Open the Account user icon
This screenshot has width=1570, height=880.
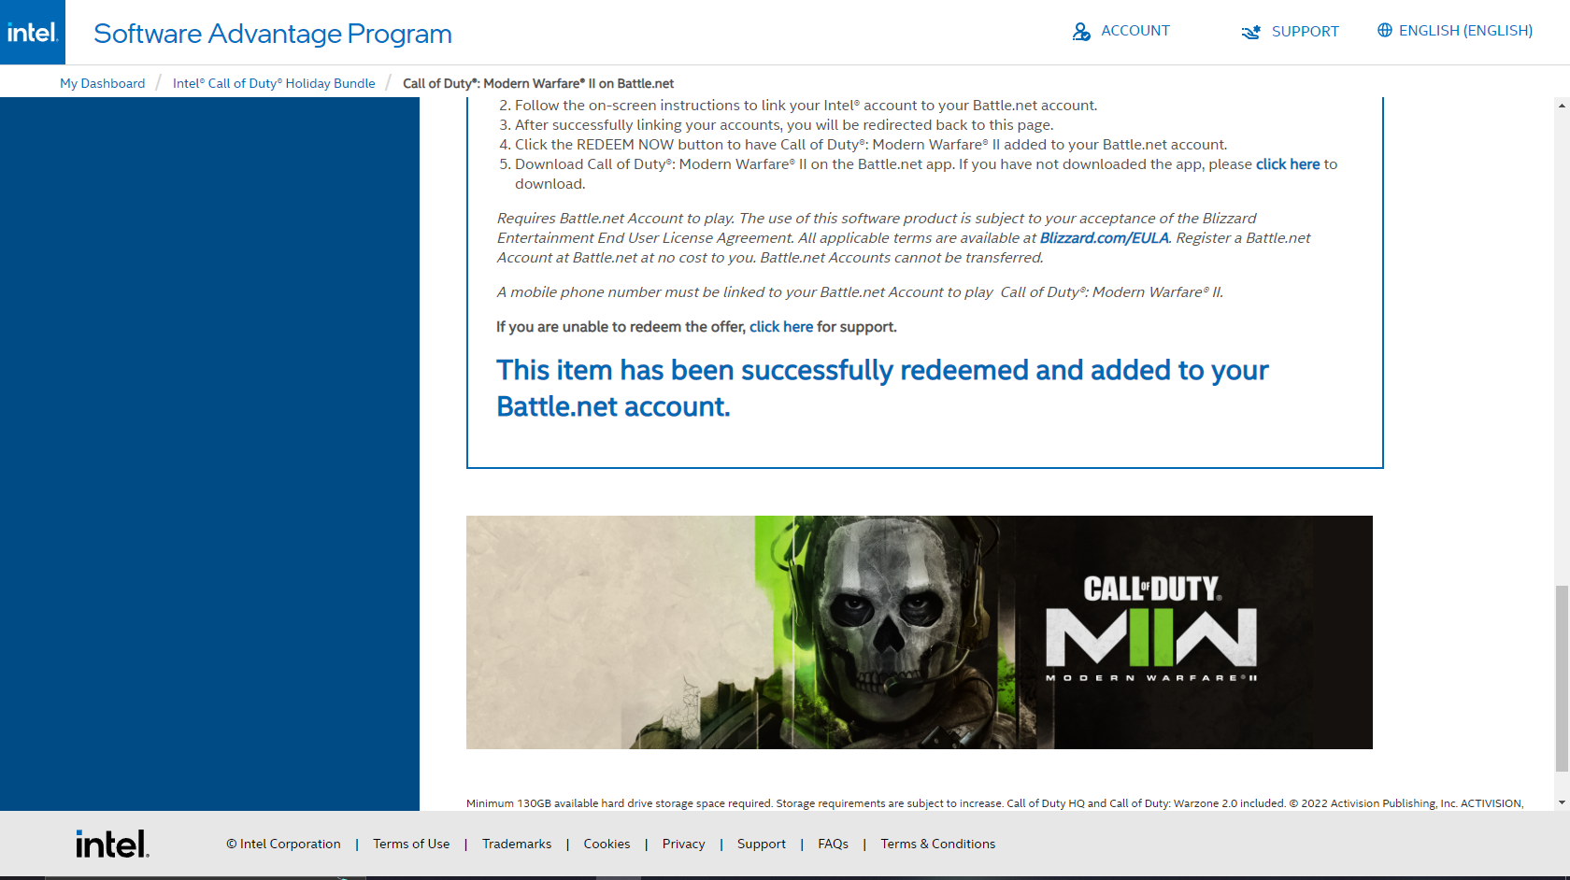(x=1081, y=32)
